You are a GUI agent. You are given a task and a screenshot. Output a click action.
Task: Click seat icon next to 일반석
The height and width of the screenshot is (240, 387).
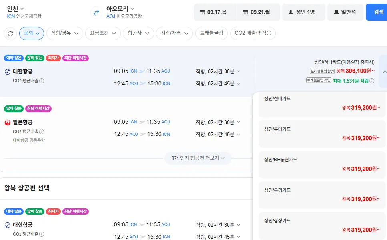336,12
